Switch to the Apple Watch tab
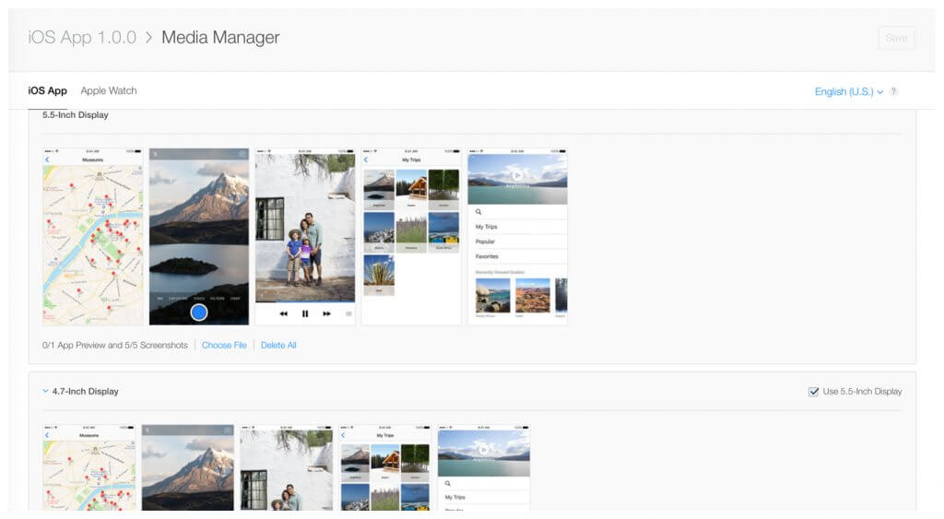The width and height of the screenshot is (944, 519). point(109,91)
